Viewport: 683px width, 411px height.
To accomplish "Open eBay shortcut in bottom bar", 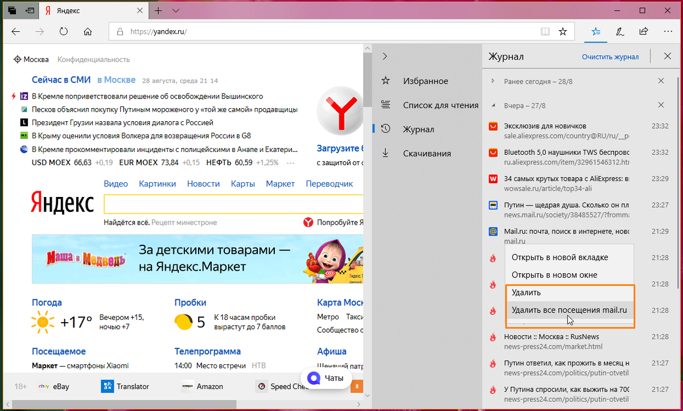I will (54, 386).
